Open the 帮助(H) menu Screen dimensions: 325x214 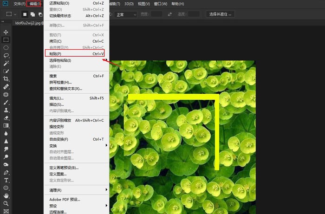point(178,4)
